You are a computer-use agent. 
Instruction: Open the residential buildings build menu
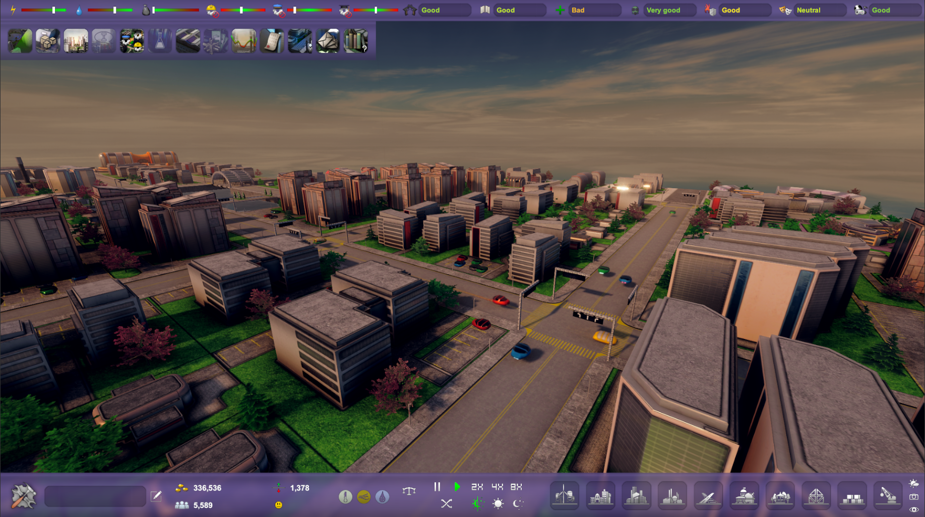[x=600, y=496]
